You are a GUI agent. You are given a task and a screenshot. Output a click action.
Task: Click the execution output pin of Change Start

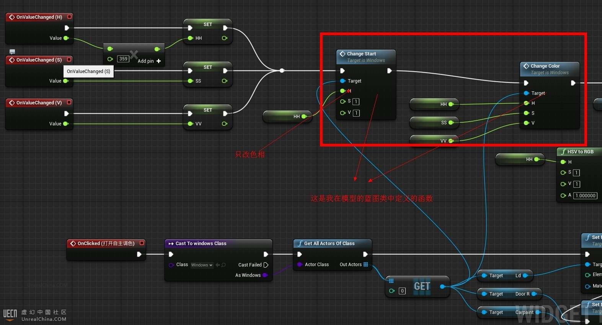[389, 71]
